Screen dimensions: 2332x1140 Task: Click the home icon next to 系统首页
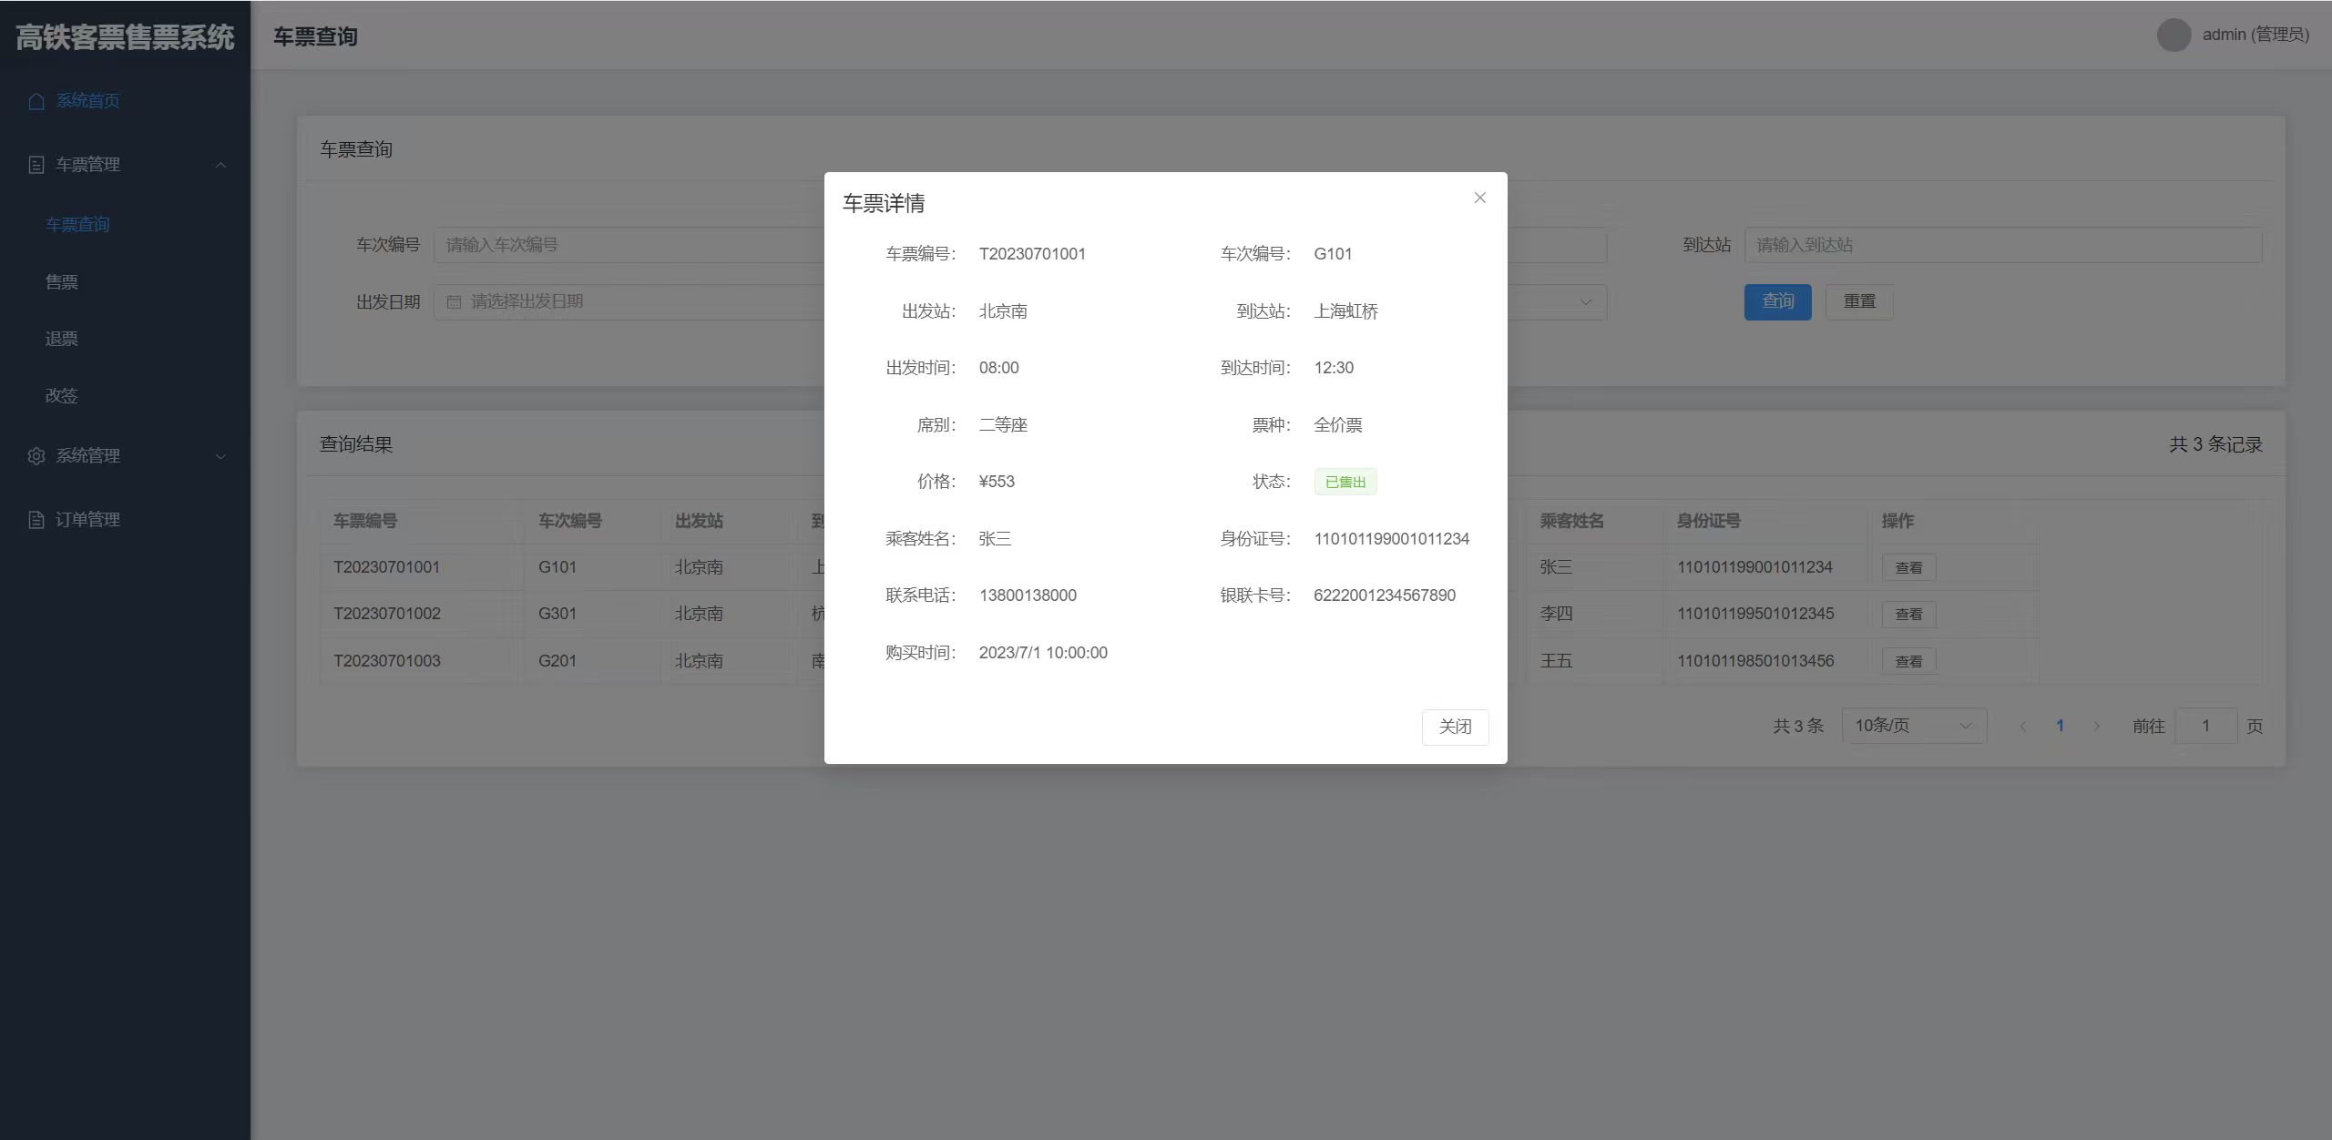coord(36,101)
